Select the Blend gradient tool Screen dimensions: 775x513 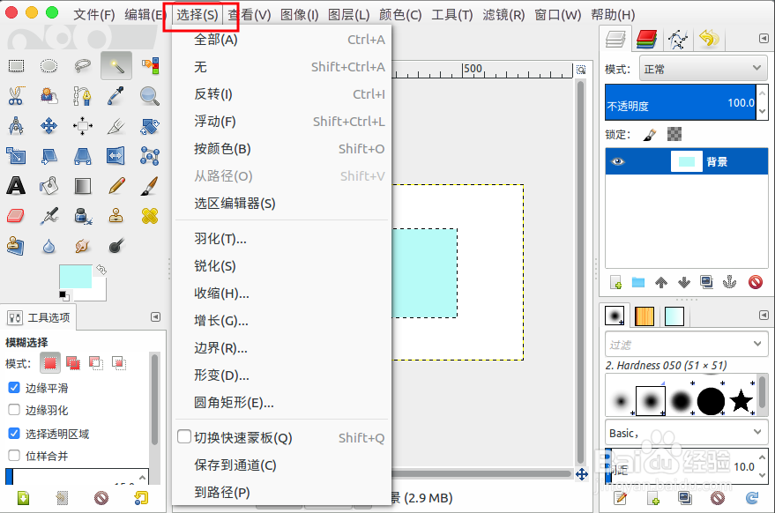(83, 186)
